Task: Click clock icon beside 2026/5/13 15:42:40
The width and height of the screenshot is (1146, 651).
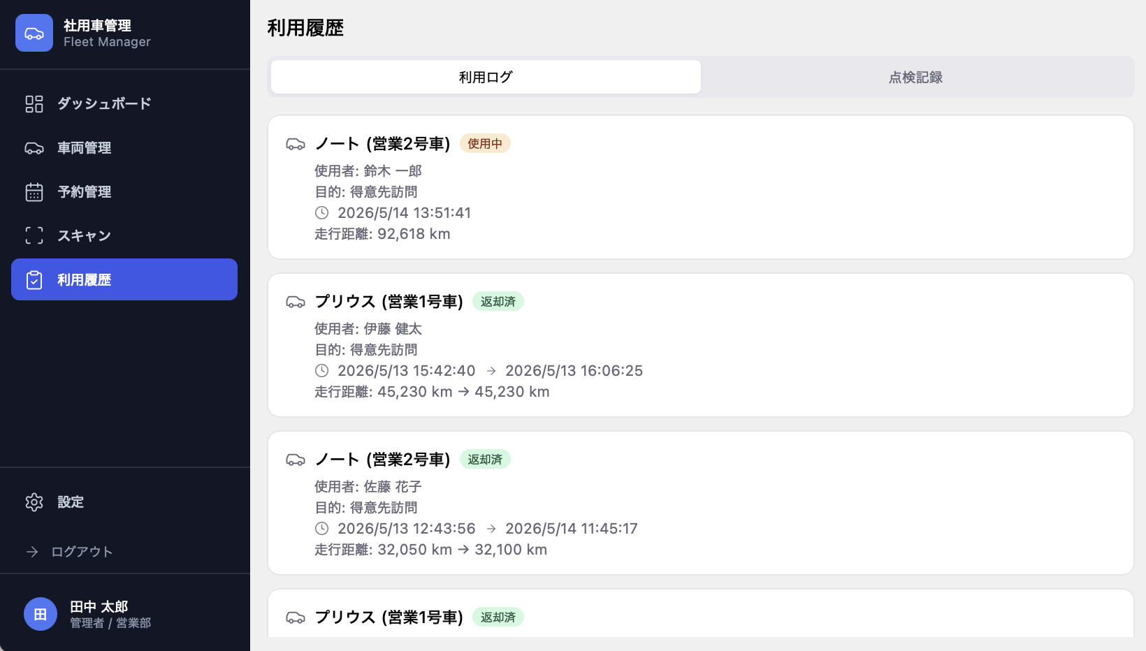Action: pyautogui.click(x=321, y=371)
